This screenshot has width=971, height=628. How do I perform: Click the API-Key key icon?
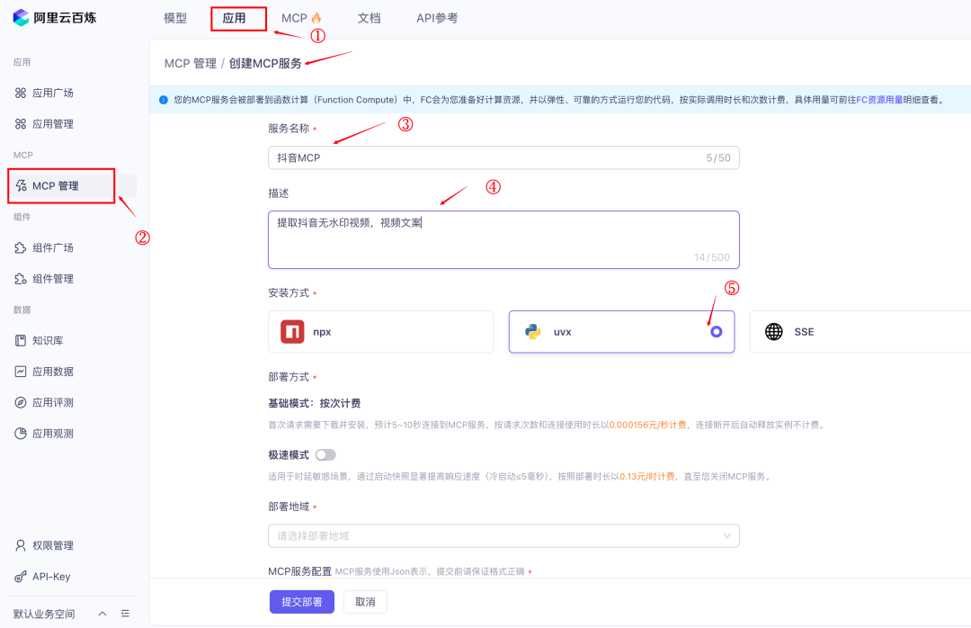pos(21,577)
